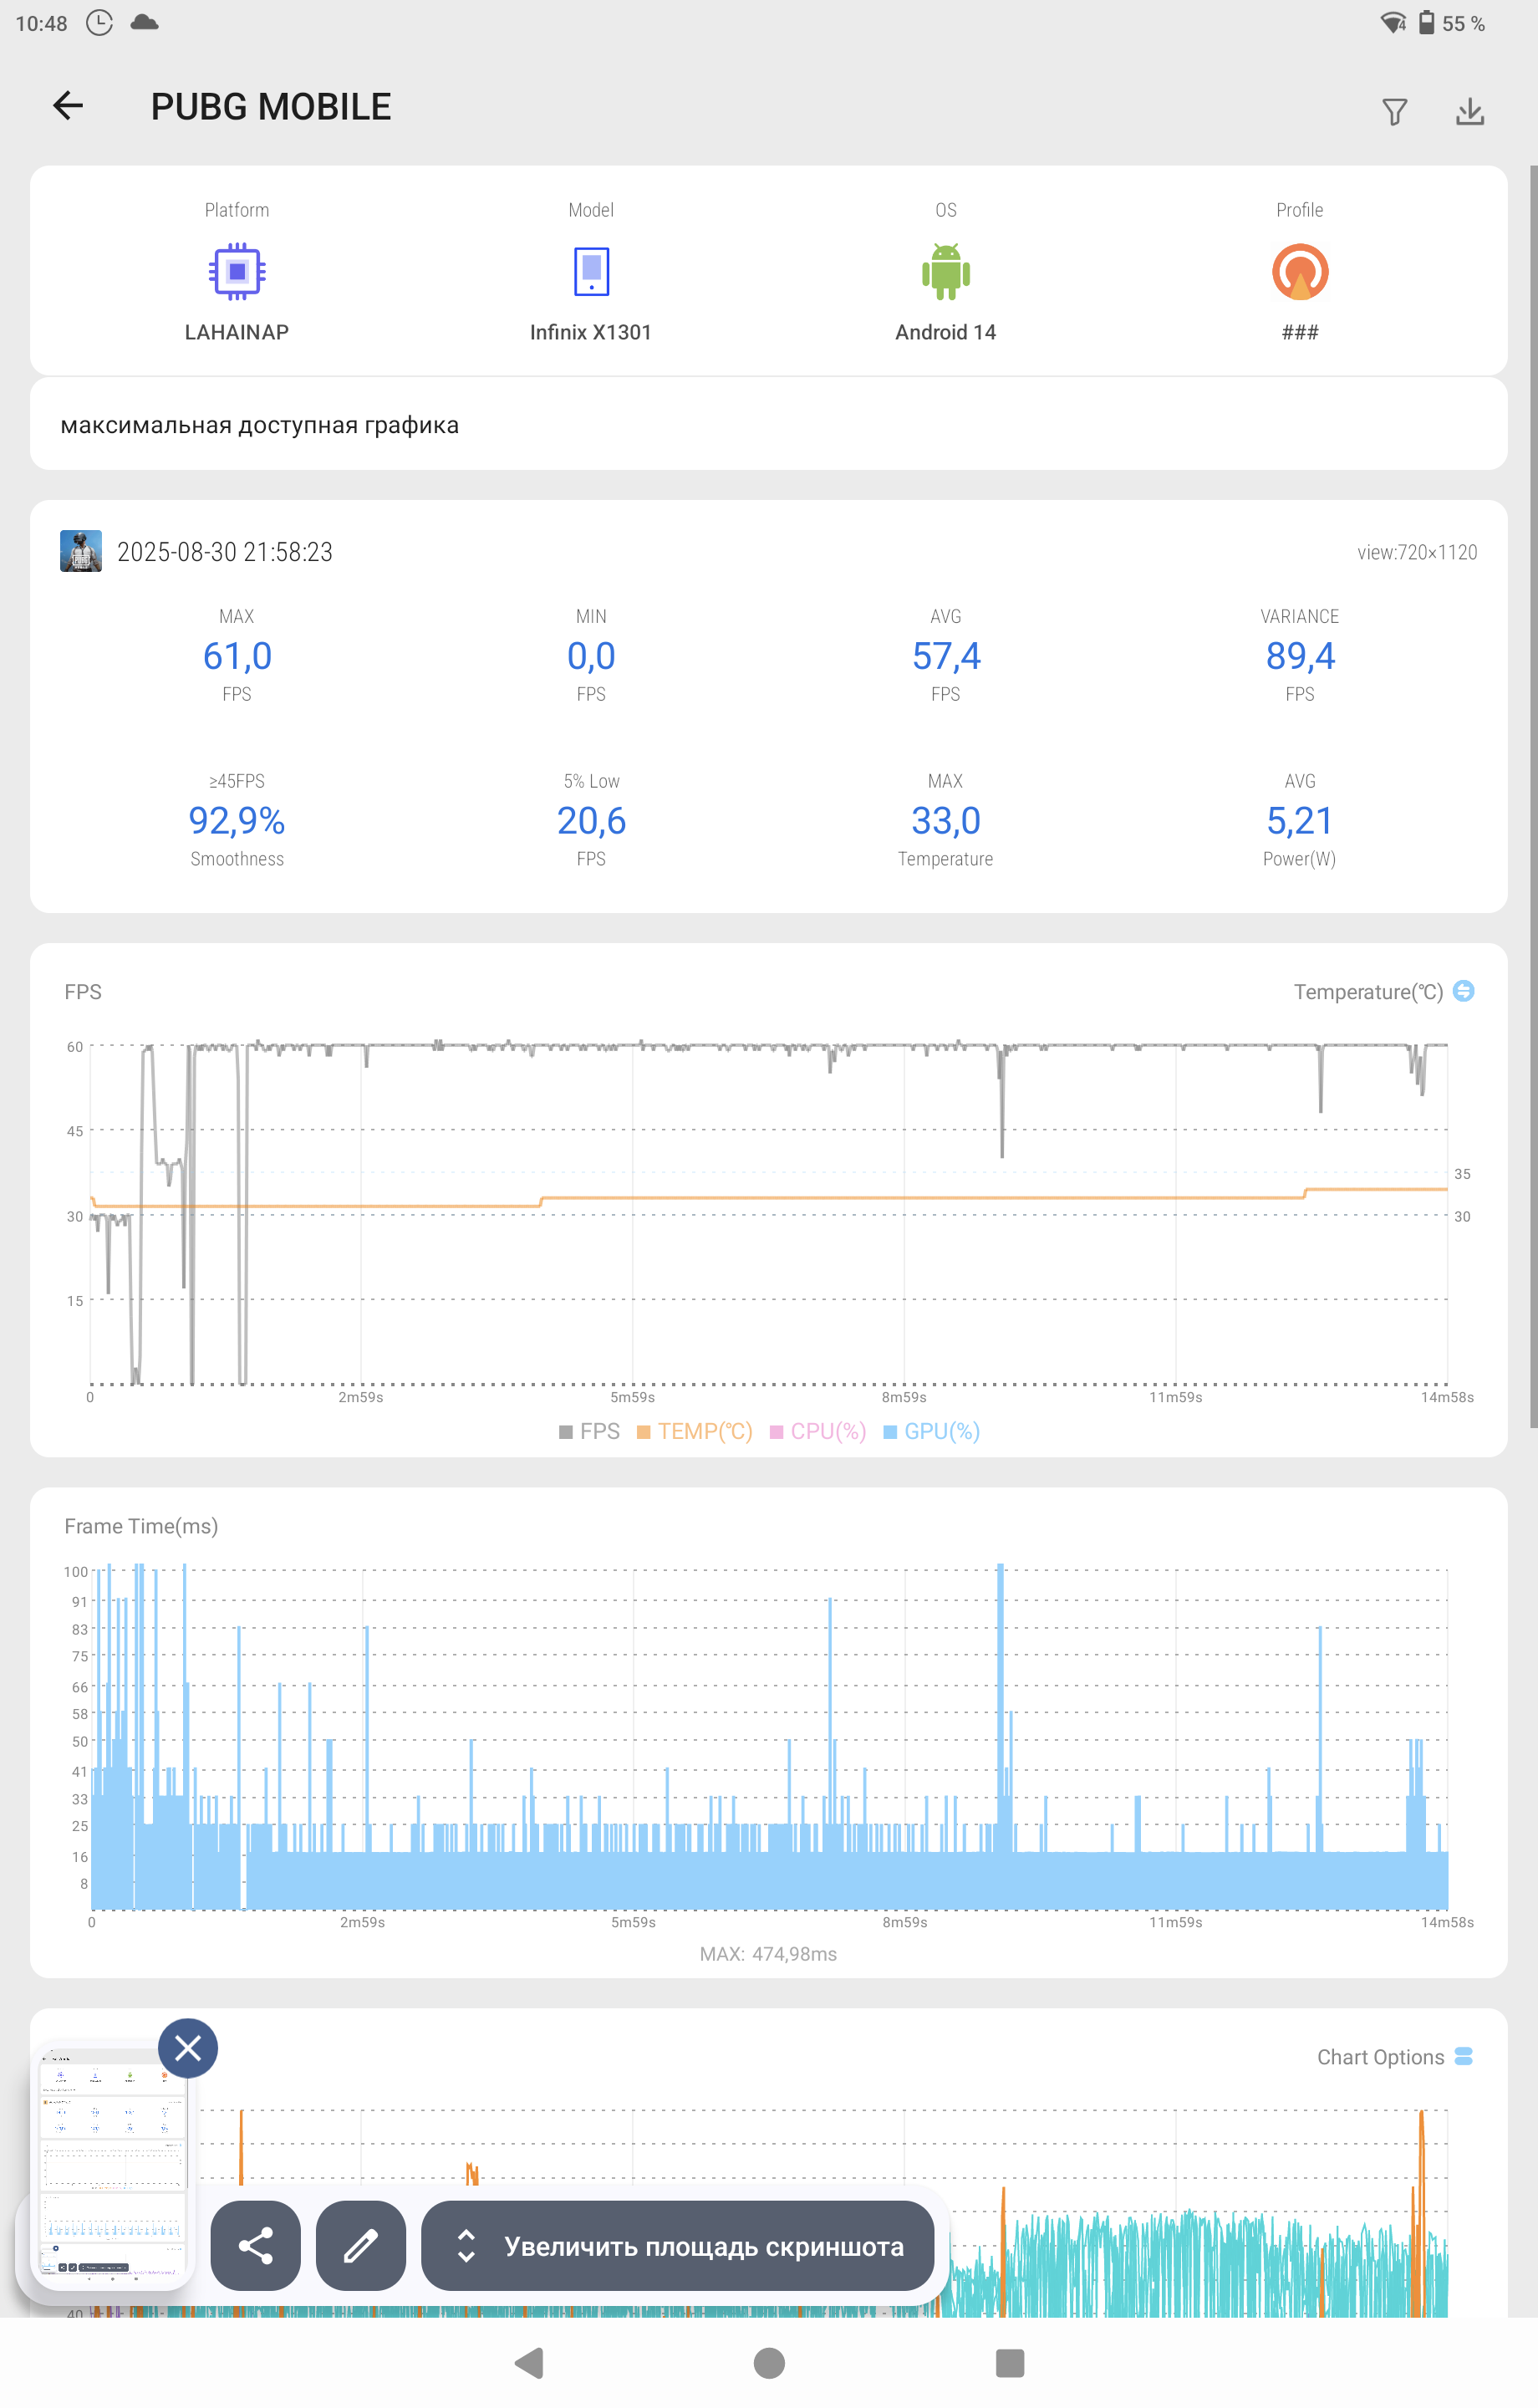Tap the cloud icon in status bar
The width and height of the screenshot is (1538, 2408).
[145, 22]
